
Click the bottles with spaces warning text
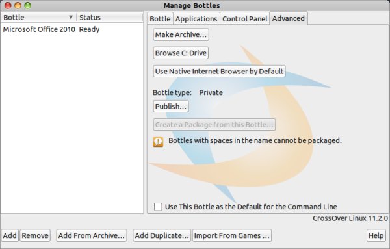[255, 140]
